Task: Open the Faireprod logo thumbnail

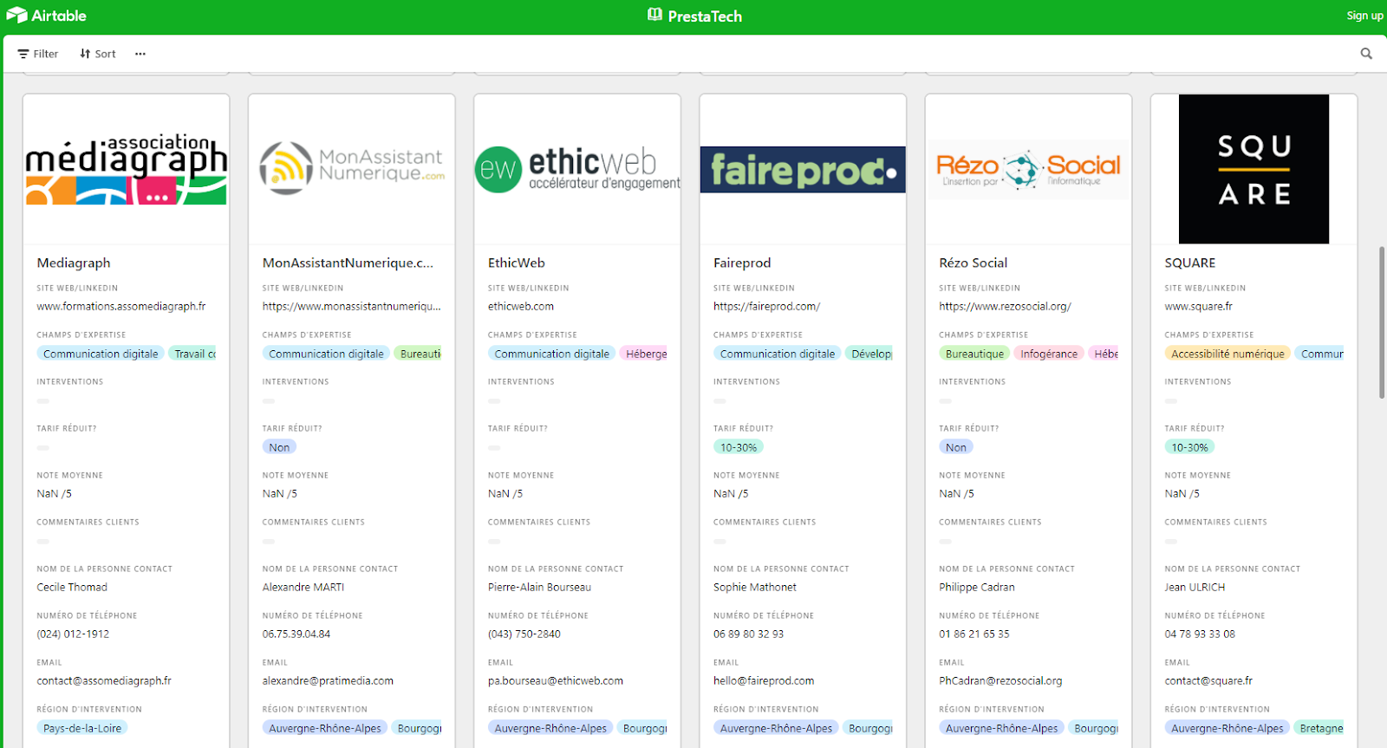Action: 803,170
